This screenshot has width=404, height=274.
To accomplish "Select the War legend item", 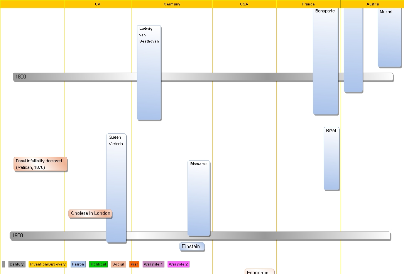I will [x=134, y=264].
